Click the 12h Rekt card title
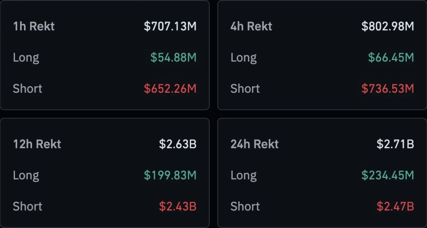Viewport: 427px width, 228px height. (x=37, y=144)
